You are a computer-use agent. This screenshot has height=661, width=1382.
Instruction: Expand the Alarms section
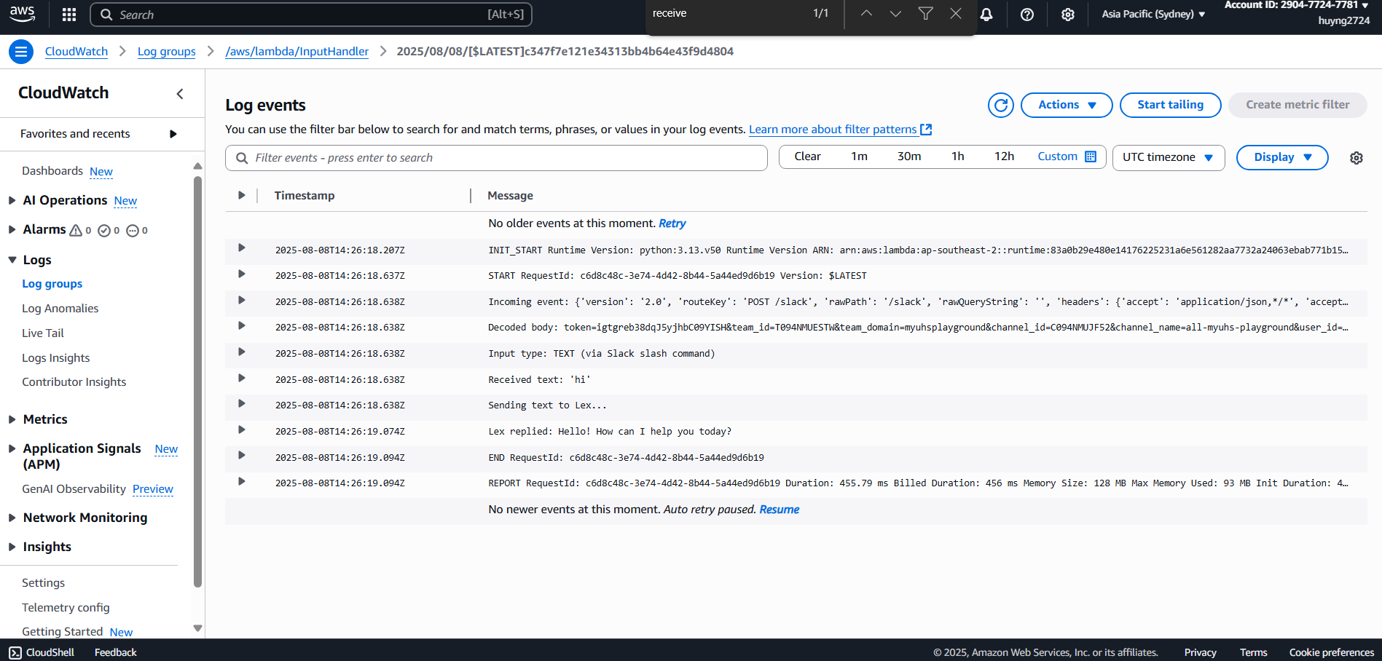(x=12, y=229)
